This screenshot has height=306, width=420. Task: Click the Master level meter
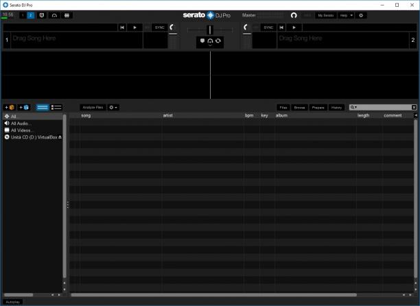tap(271, 15)
